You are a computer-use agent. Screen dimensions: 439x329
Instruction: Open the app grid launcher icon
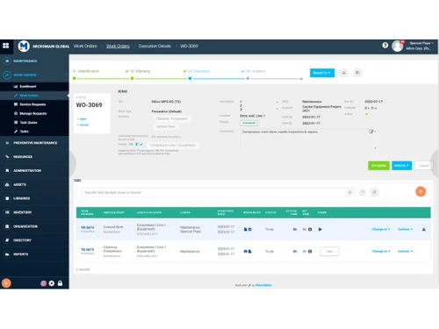pos(5,46)
